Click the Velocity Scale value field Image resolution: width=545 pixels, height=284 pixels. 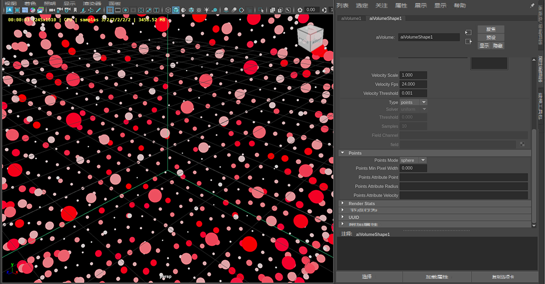point(413,75)
